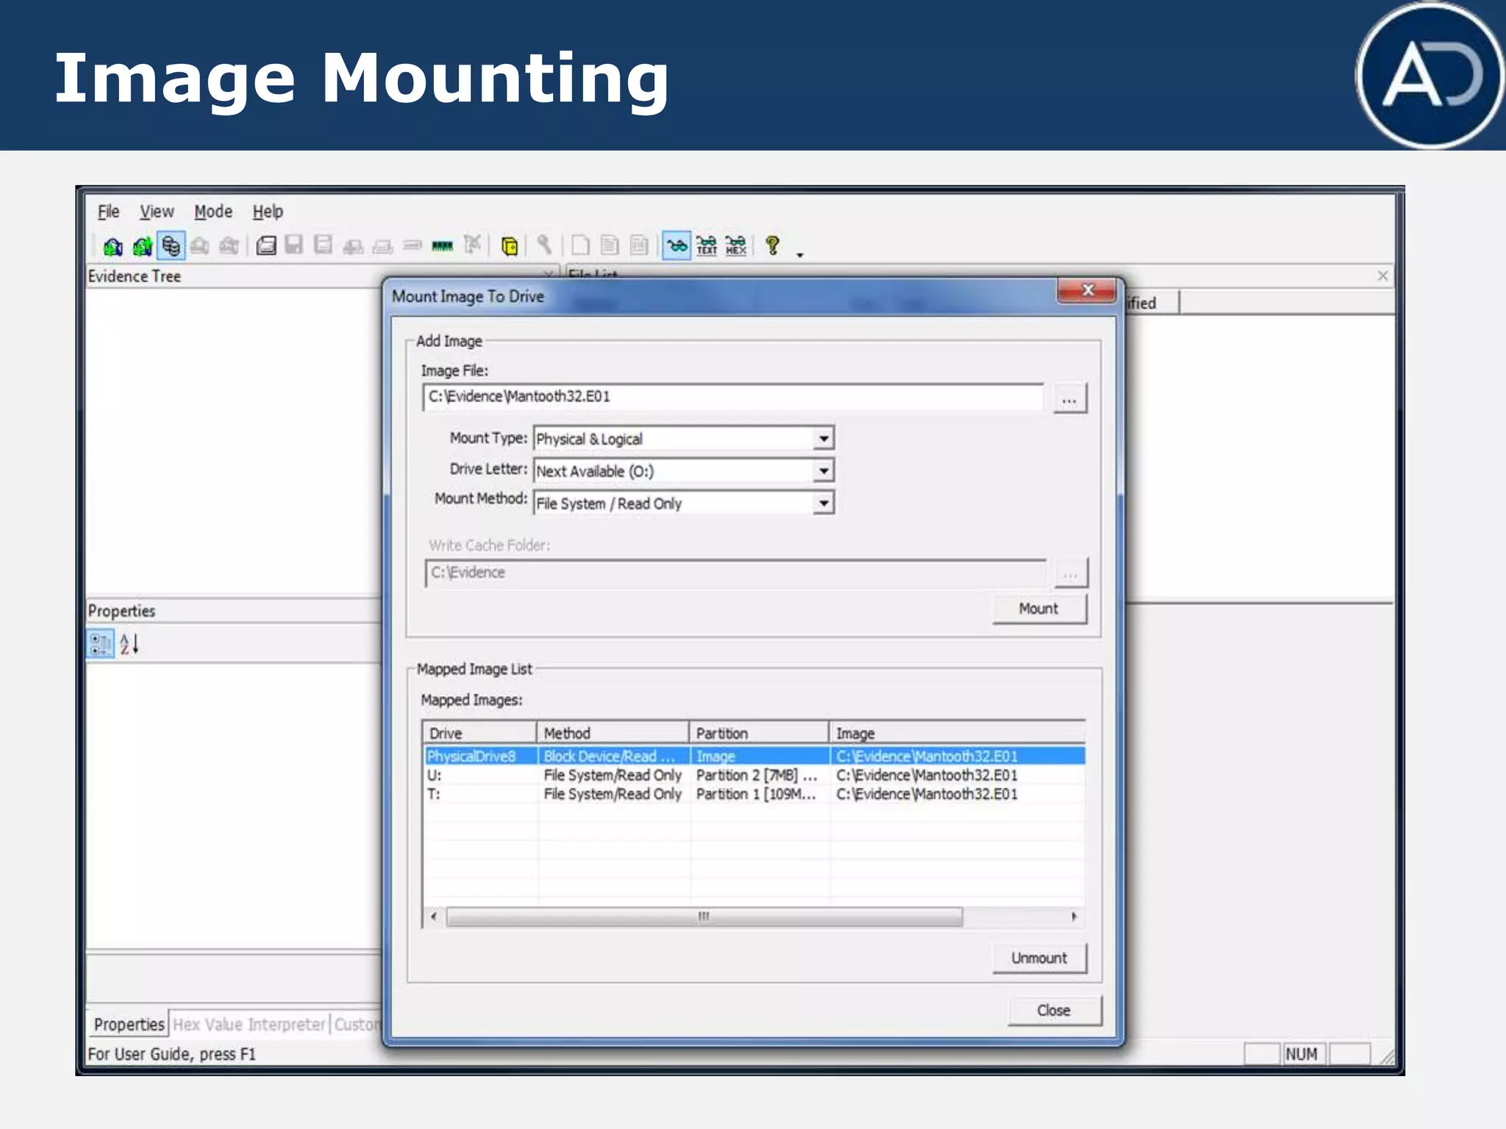Viewport: 1506px width, 1129px height.
Task: Click the Capture Memory green chip icon
Action: point(442,245)
